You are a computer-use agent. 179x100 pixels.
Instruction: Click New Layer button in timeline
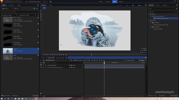click(x=78, y=60)
